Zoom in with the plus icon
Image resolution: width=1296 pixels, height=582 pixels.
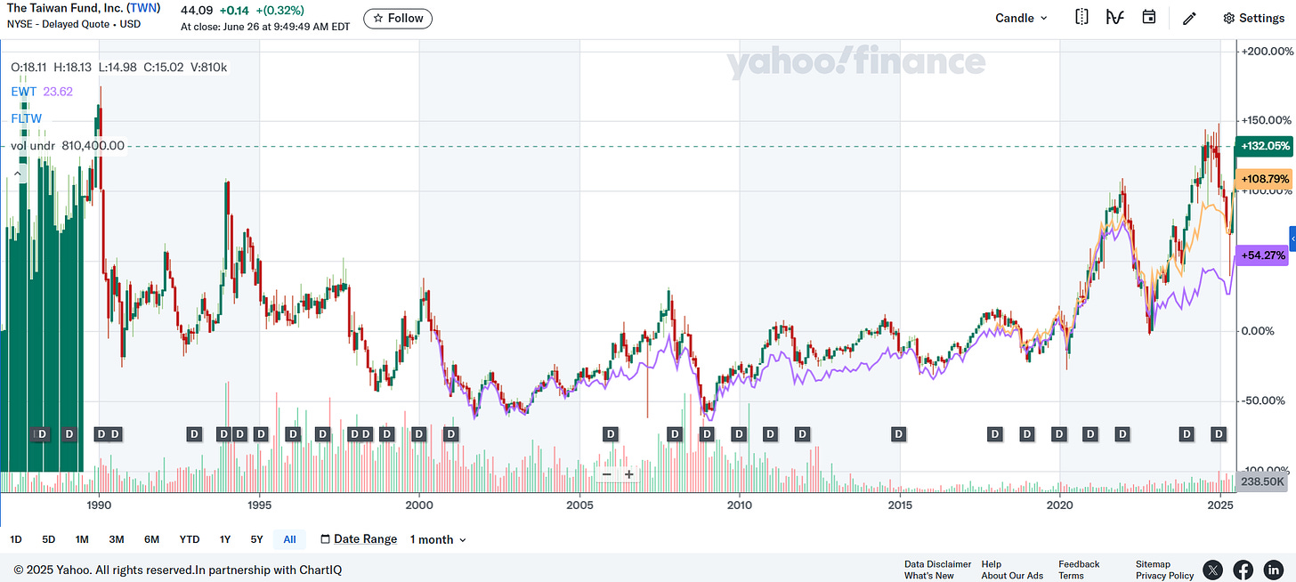(629, 474)
